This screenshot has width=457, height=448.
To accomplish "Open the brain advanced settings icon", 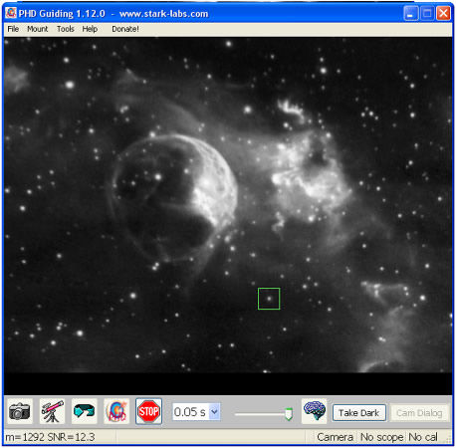I will 314,411.
